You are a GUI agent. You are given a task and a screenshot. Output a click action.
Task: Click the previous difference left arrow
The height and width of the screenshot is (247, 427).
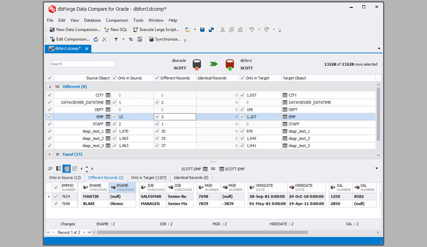point(81,168)
